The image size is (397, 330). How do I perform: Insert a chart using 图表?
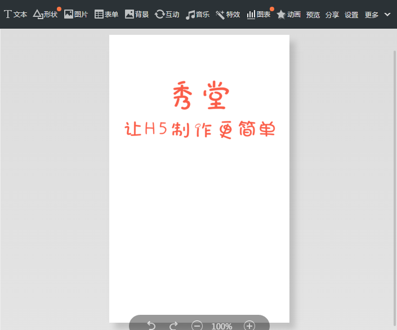point(258,15)
